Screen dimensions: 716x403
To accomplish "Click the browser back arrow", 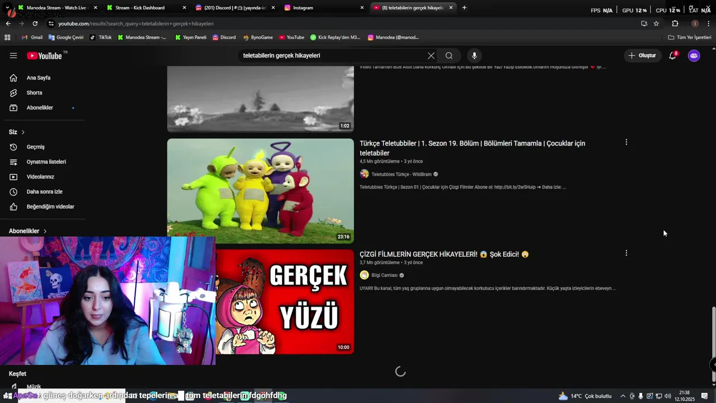I will (8, 24).
